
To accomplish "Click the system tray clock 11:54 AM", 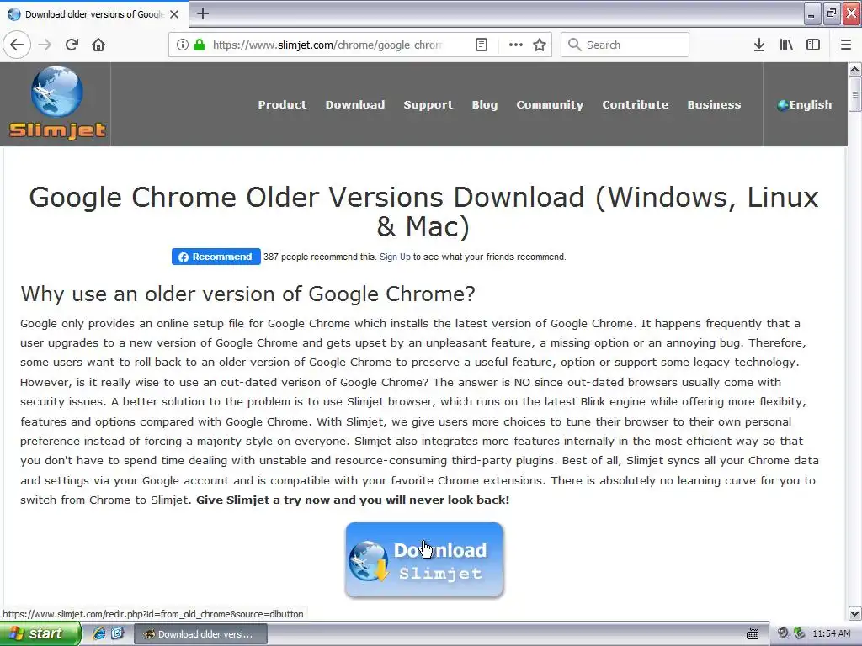I will pos(831,633).
